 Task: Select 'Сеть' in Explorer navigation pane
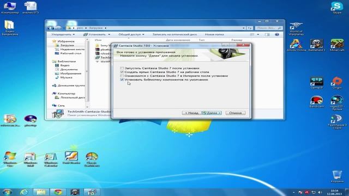click(x=61, y=106)
